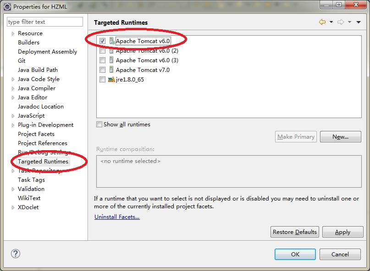This screenshot has width=370, height=271.
Task: Check the Apache Tomcat v7.0 checkbox
Action: pos(102,70)
